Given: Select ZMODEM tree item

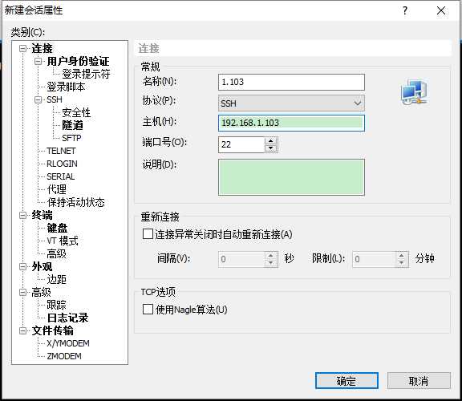Looking at the screenshot, I should click(64, 356).
